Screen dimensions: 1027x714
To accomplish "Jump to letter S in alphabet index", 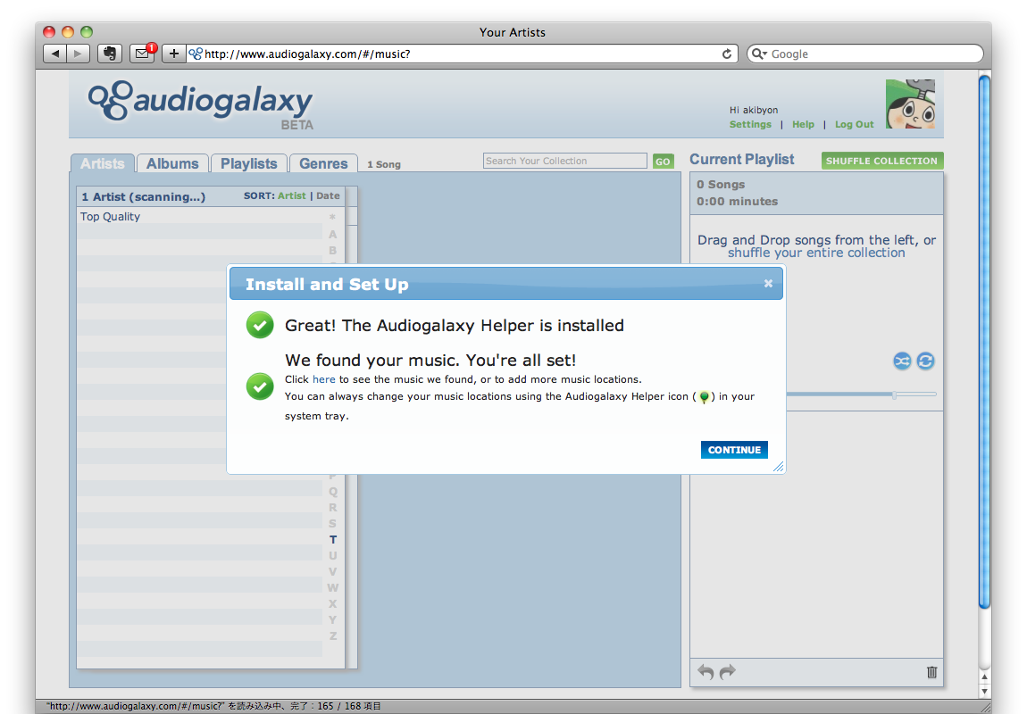I will pyautogui.click(x=333, y=524).
